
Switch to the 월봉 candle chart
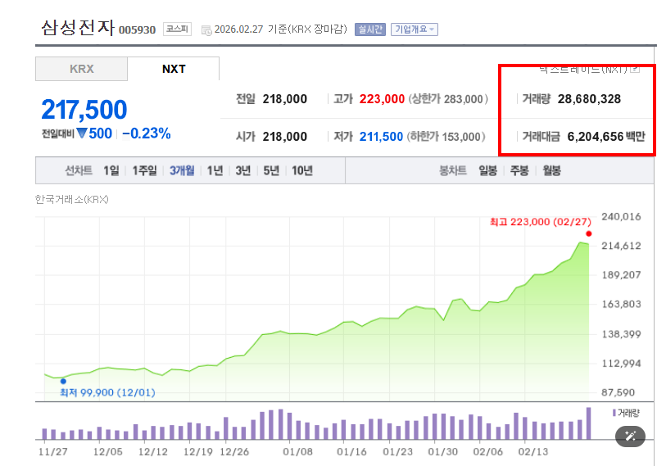pos(551,170)
